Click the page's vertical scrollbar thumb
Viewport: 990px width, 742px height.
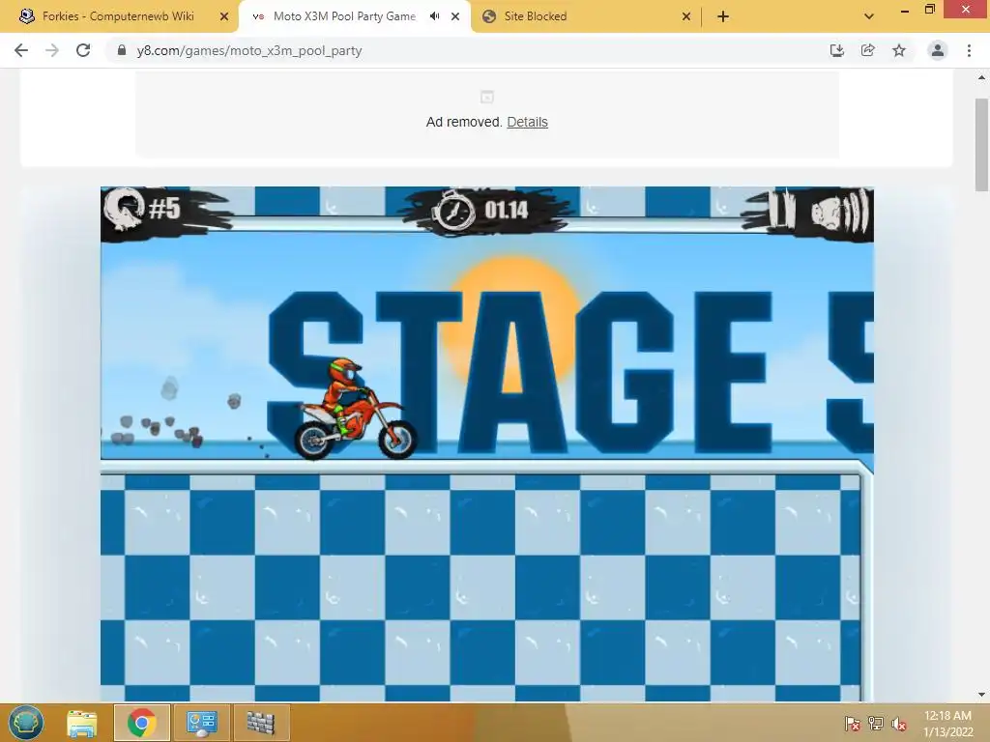(982, 144)
